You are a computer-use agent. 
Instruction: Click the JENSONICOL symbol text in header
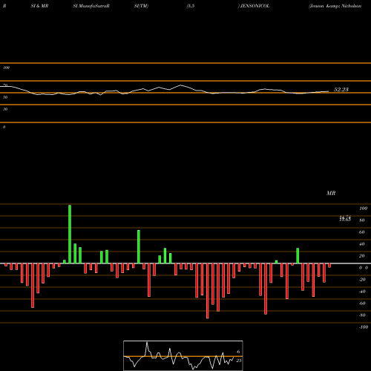(255, 6)
